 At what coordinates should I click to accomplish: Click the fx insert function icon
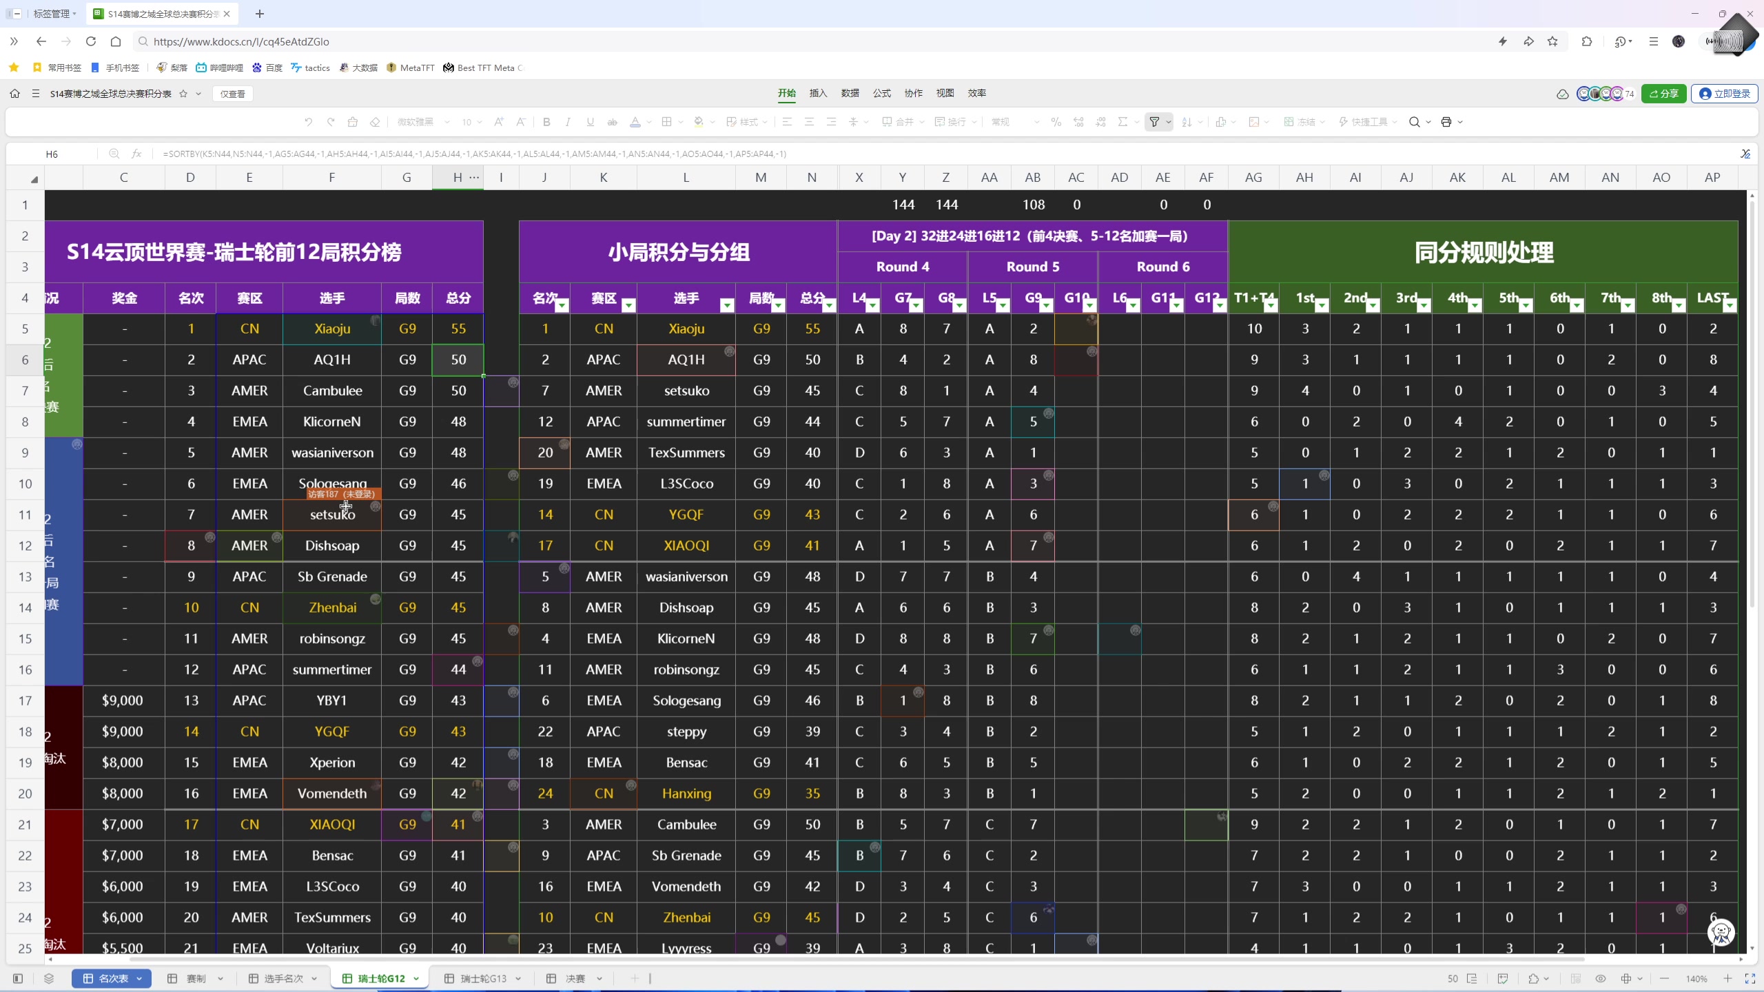[x=136, y=154]
